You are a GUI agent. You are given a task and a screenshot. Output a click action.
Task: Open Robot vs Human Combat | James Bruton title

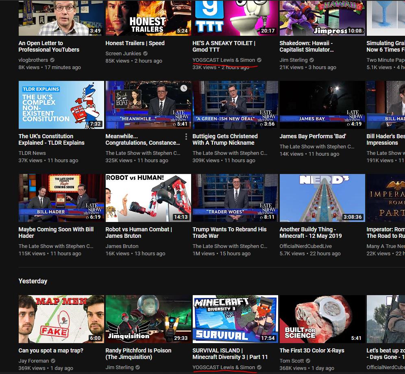click(x=139, y=233)
